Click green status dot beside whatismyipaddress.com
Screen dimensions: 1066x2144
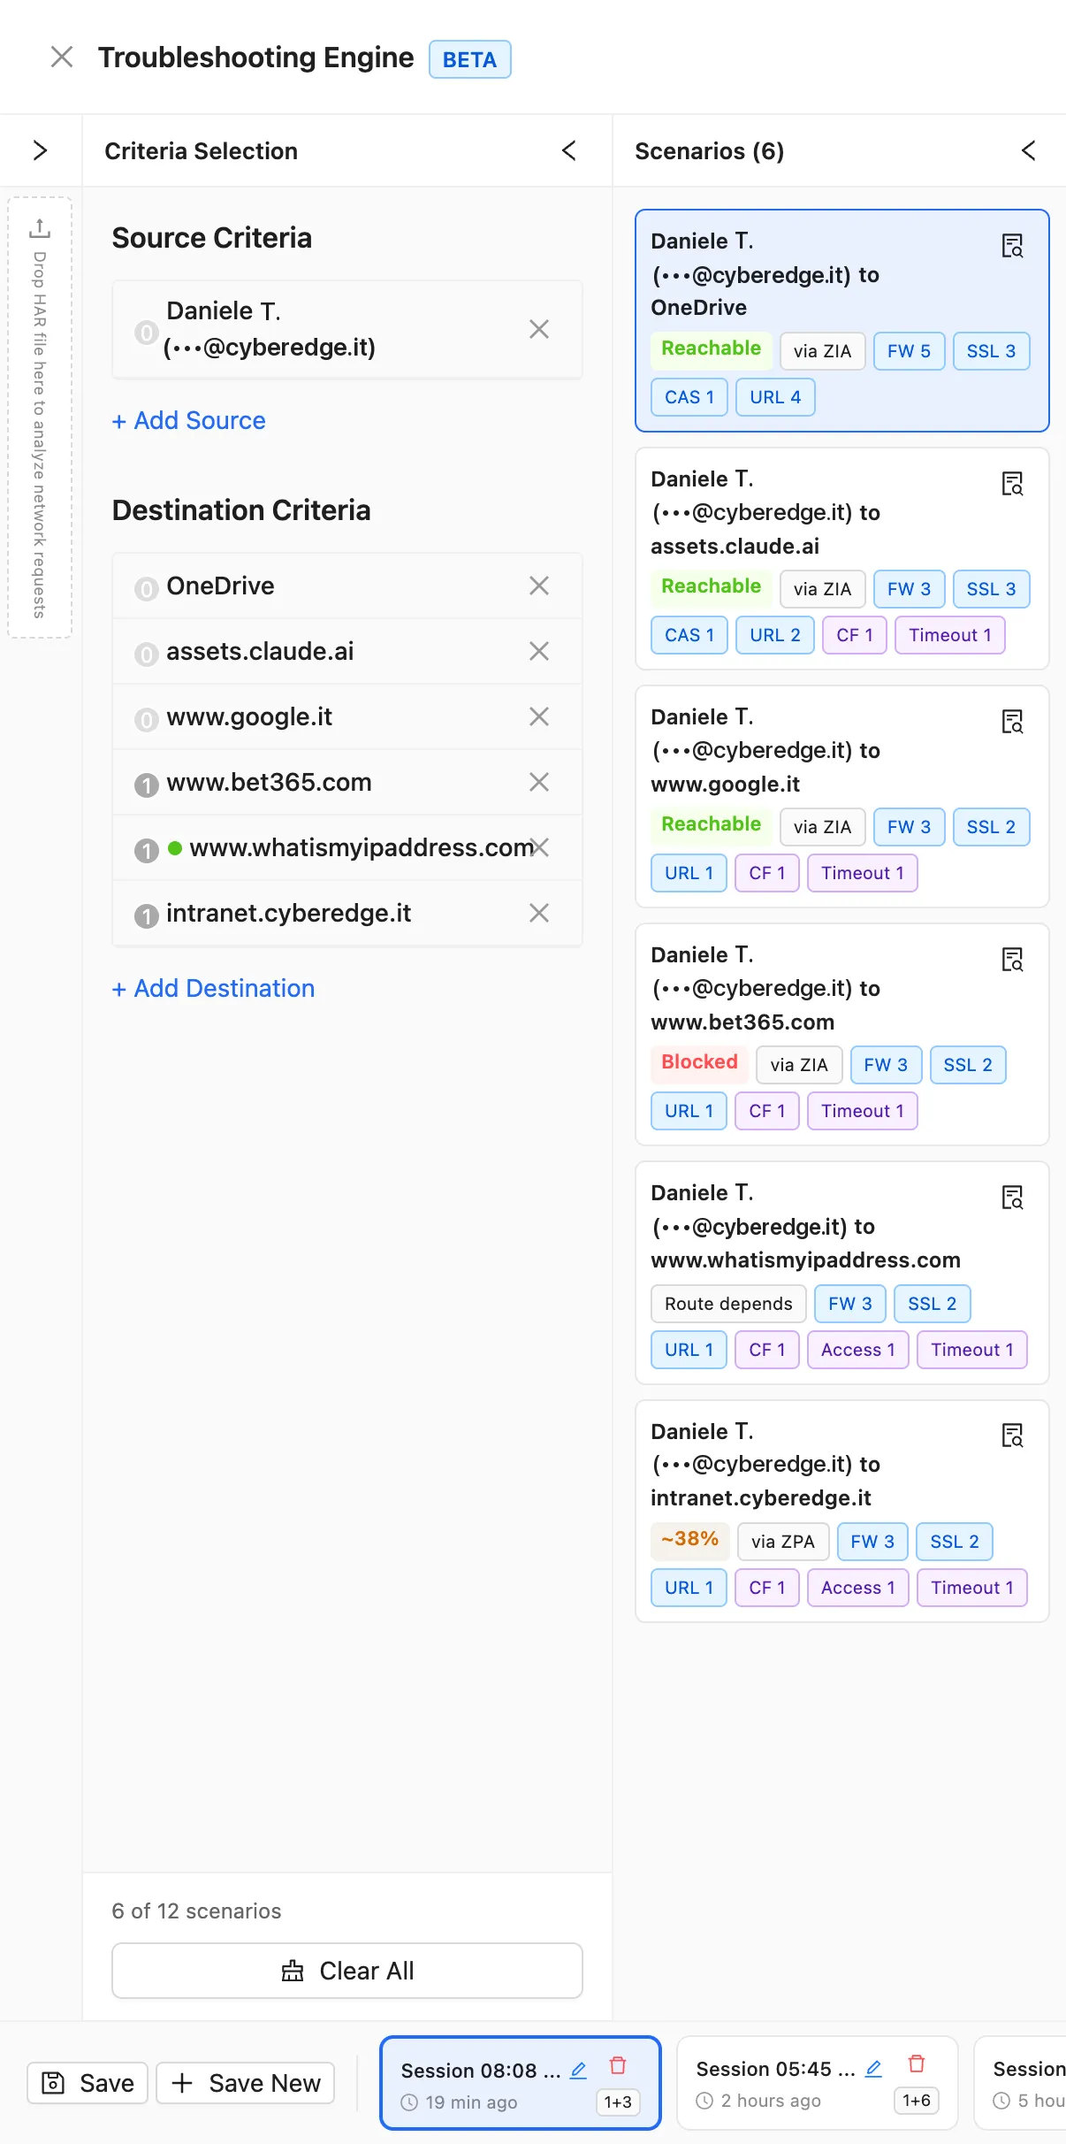click(175, 848)
